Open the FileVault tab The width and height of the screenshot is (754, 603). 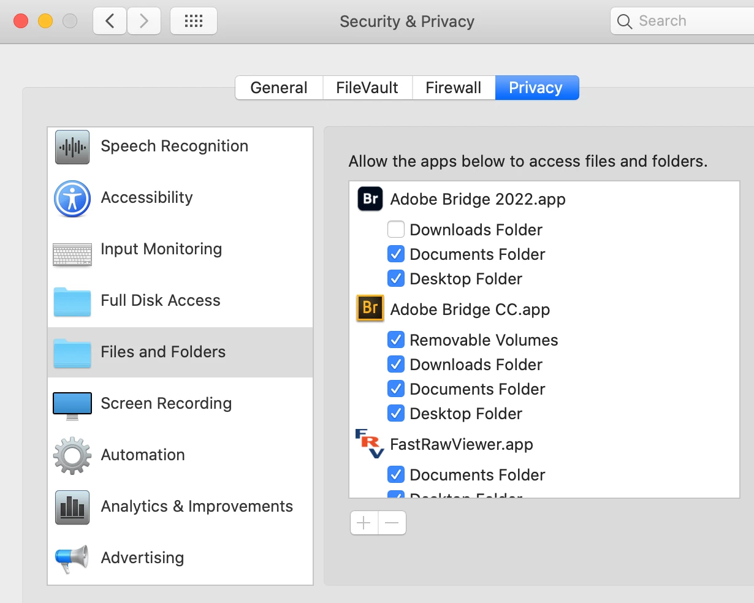pos(367,88)
